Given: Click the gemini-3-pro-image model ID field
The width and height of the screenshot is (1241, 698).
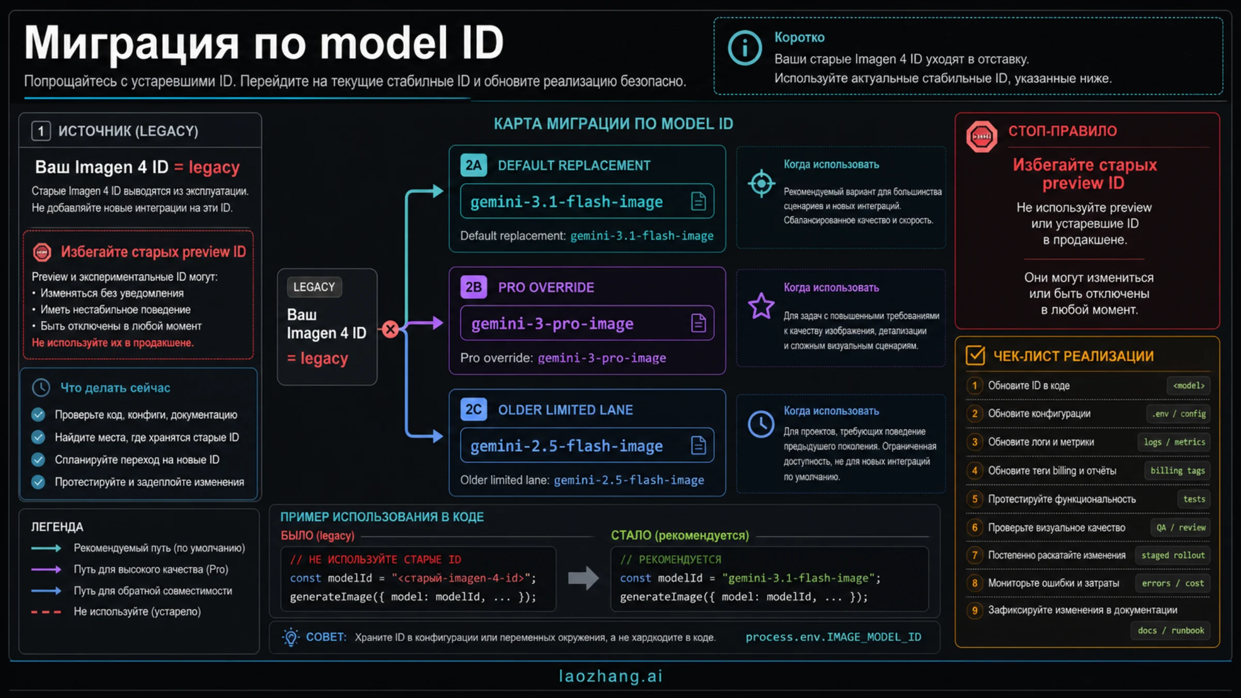Looking at the screenshot, I should (x=587, y=323).
